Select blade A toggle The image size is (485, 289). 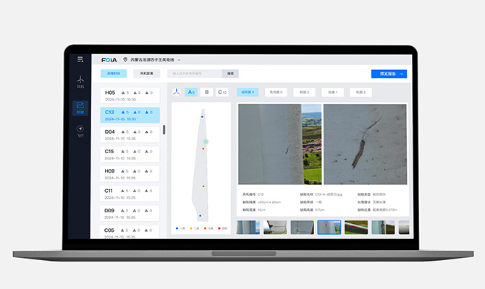[191, 92]
